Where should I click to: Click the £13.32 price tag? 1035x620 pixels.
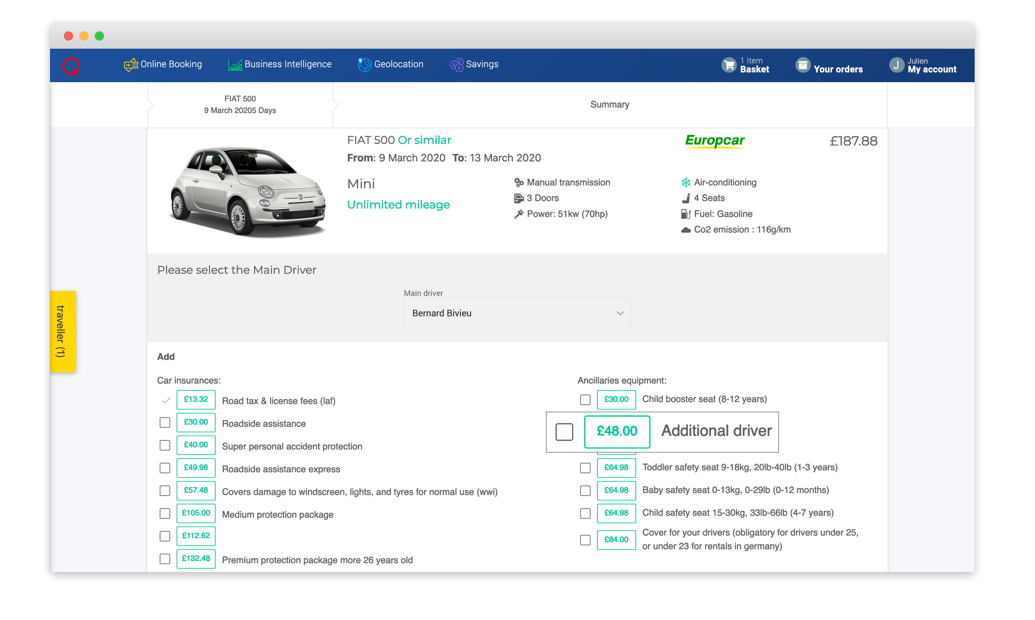click(196, 400)
